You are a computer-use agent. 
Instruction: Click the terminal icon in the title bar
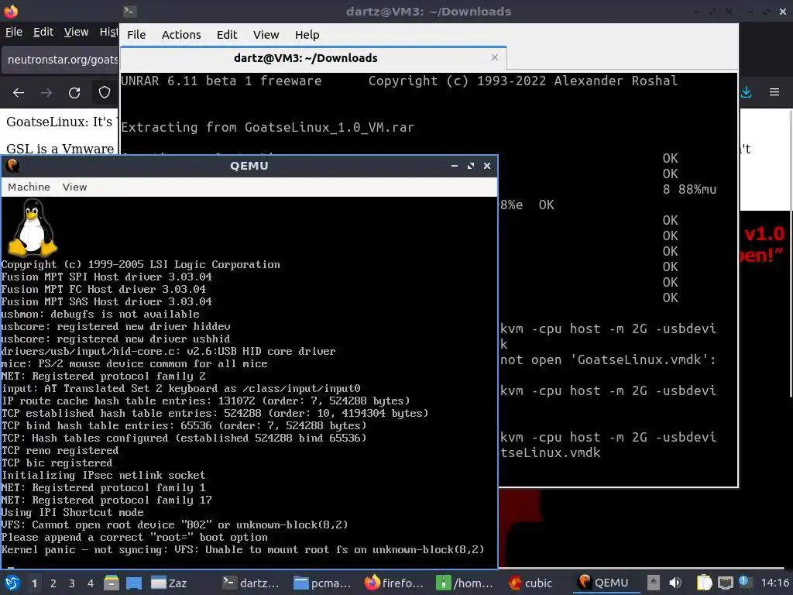(x=129, y=11)
